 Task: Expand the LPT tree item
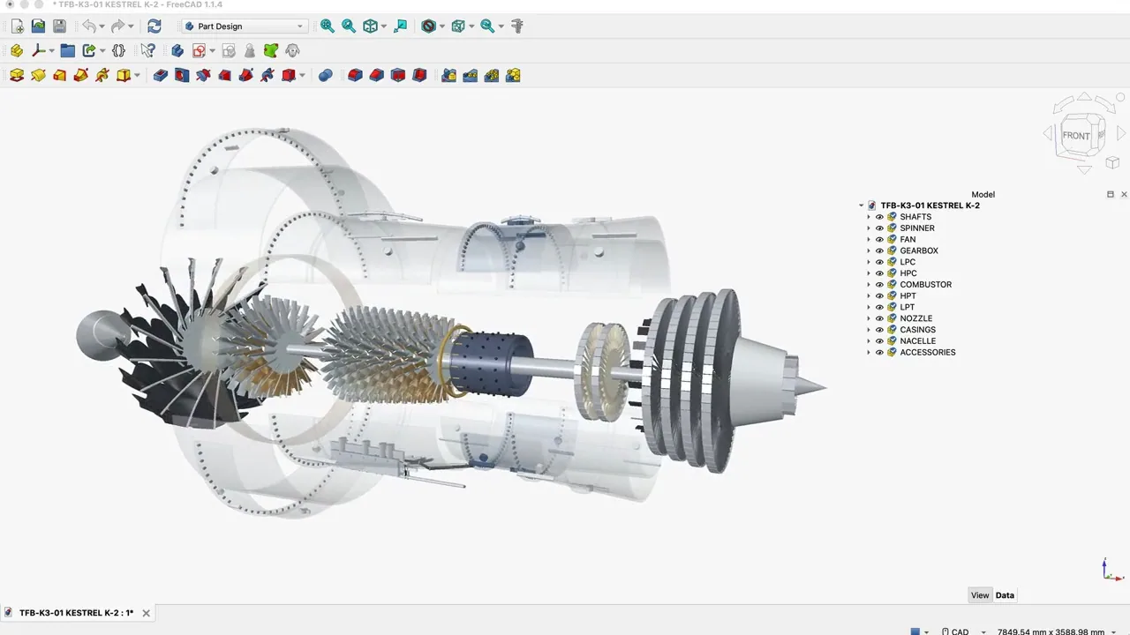click(x=869, y=308)
